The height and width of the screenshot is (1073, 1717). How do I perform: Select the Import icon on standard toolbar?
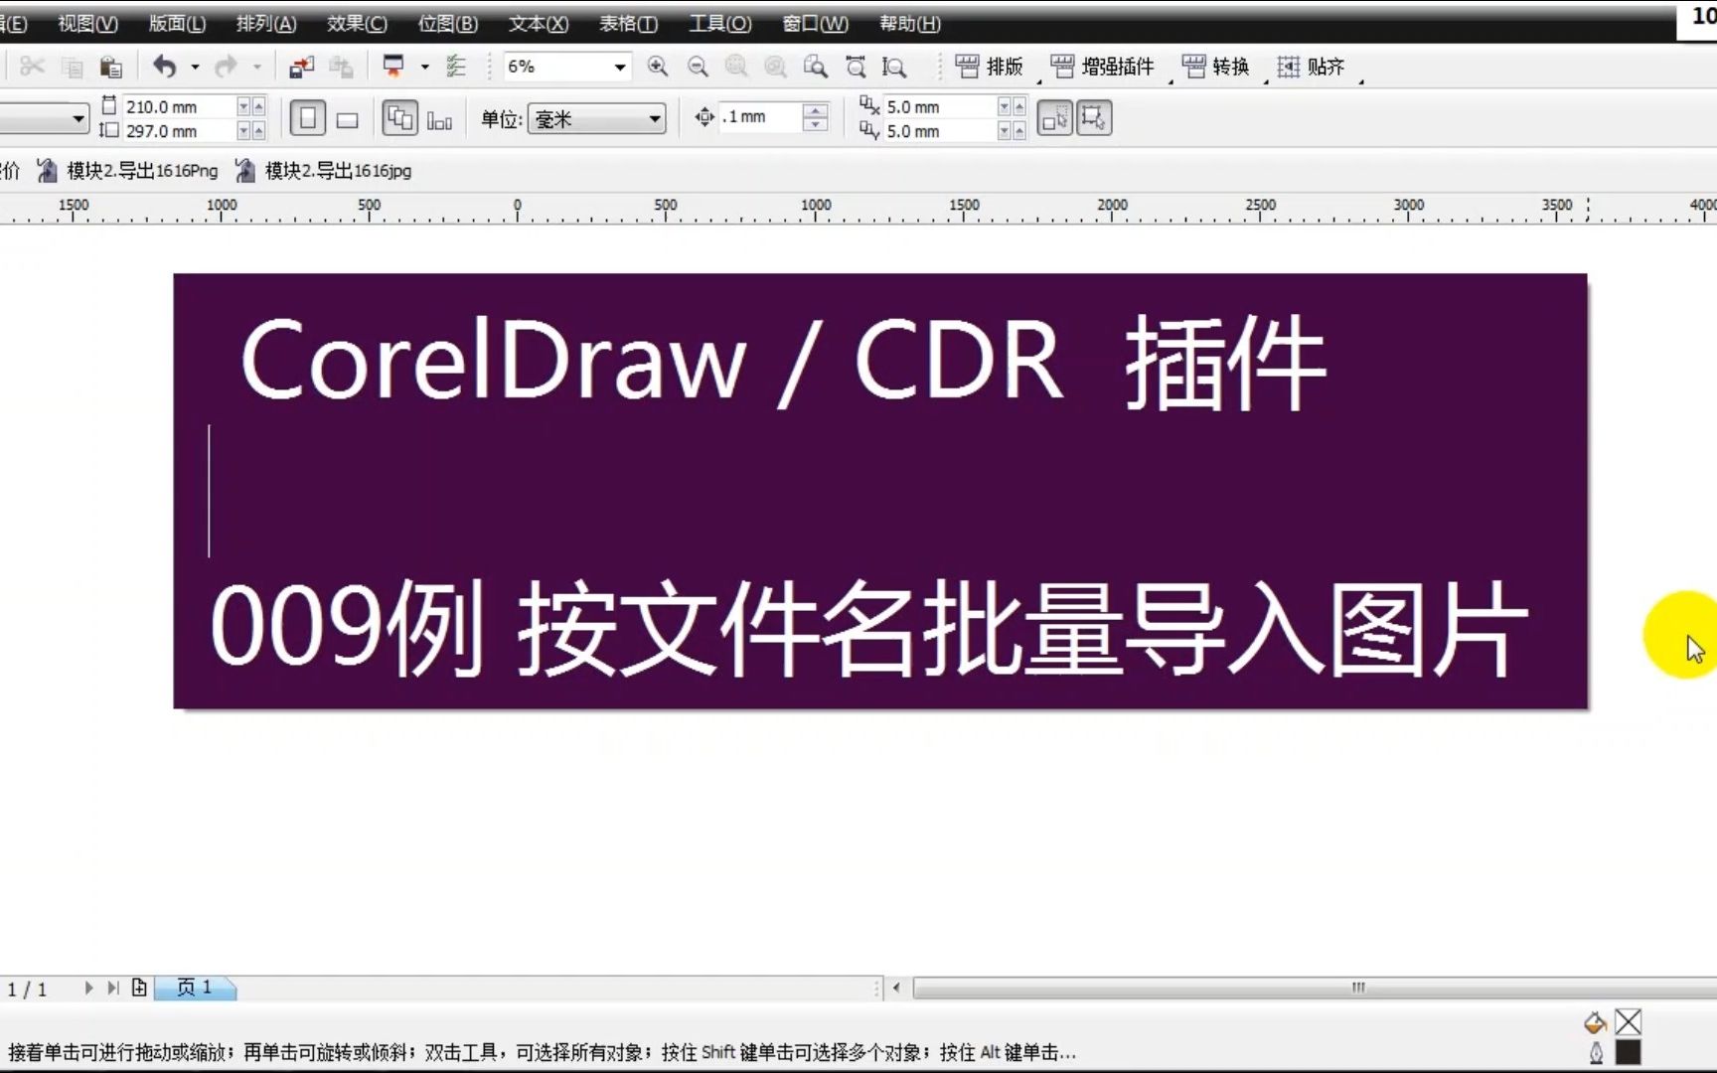point(299,67)
